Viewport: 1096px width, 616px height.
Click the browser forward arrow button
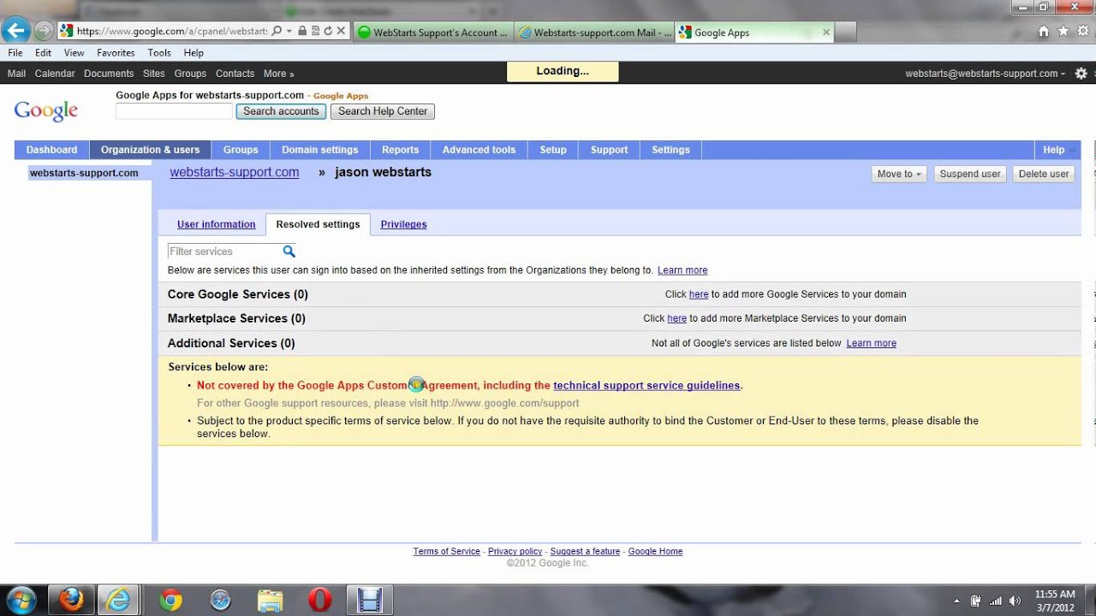(43, 32)
